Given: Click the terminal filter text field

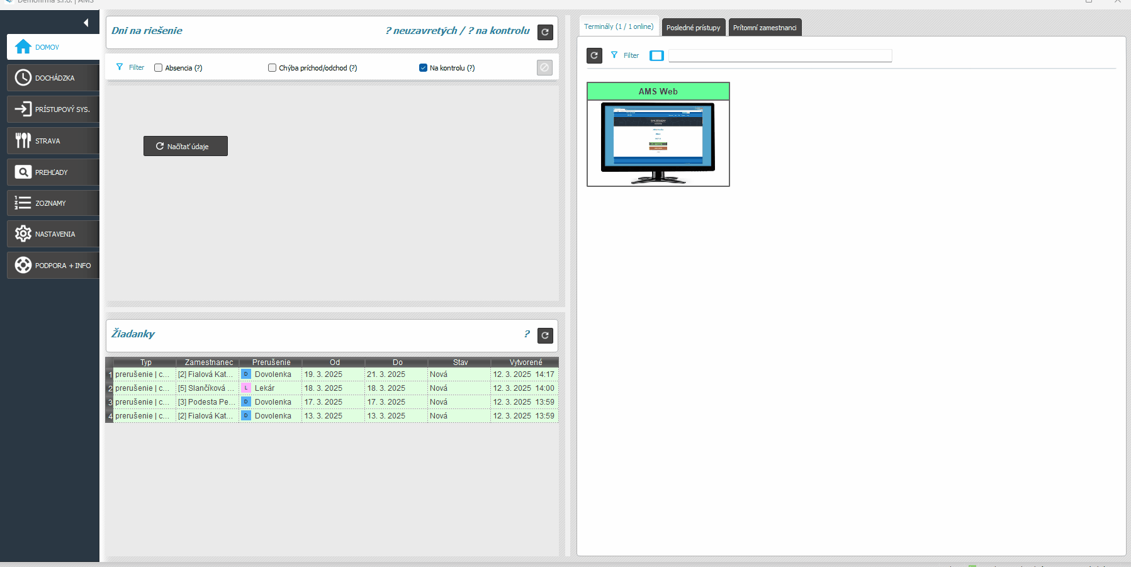Looking at the screenshot, I should tap(780, 55).
